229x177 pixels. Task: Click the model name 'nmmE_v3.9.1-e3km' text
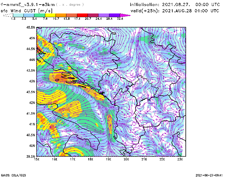(x=30, y=5)
